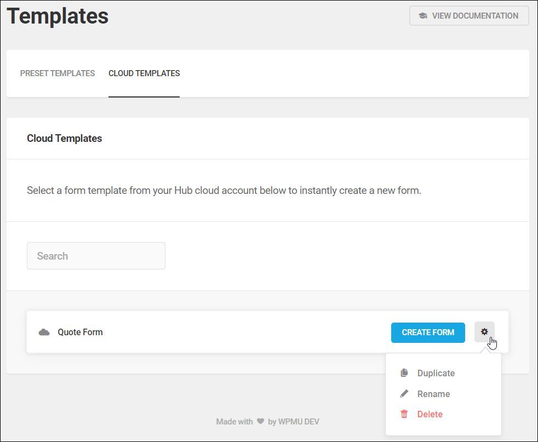Image resolution: width=538 pixels, height=442 pixels.
Task: Switch to the Preset Templates tab
Action: [58, 73]
